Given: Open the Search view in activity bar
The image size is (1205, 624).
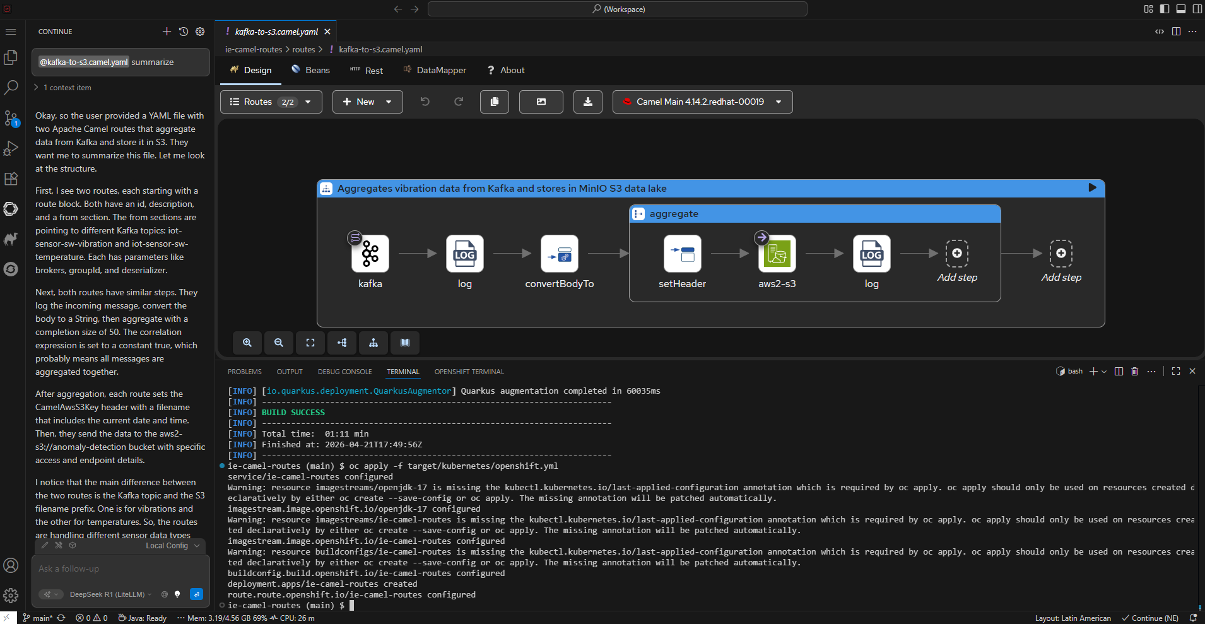Looking at the screenshot, I should [11, 88].
